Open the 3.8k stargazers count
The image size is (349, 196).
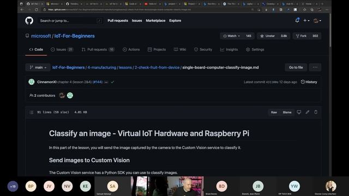pyautogui.click(x=284, y=36)
